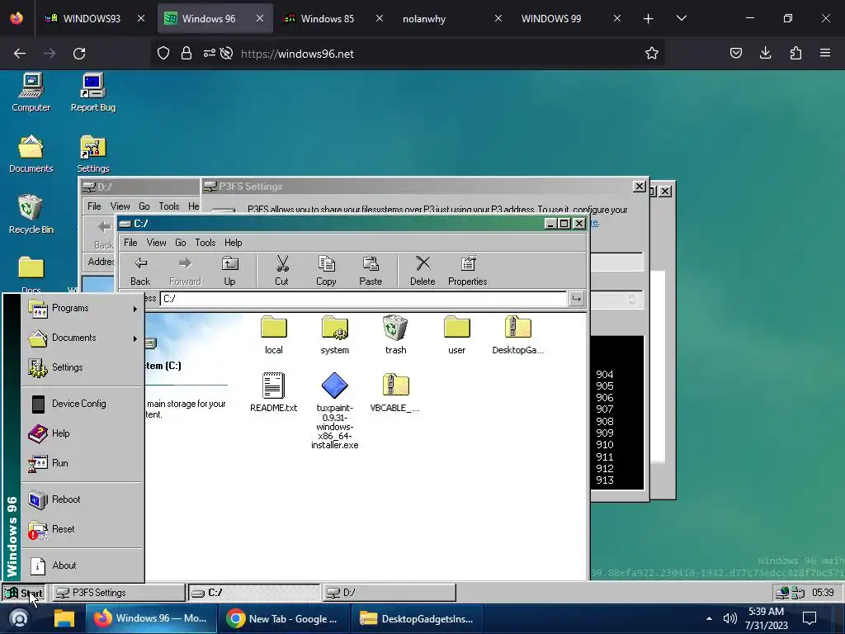The width and height of the screenshot is (845, 634).
Task: Select the tuxpaint installer exe file
Action: (x=335, y=411)
